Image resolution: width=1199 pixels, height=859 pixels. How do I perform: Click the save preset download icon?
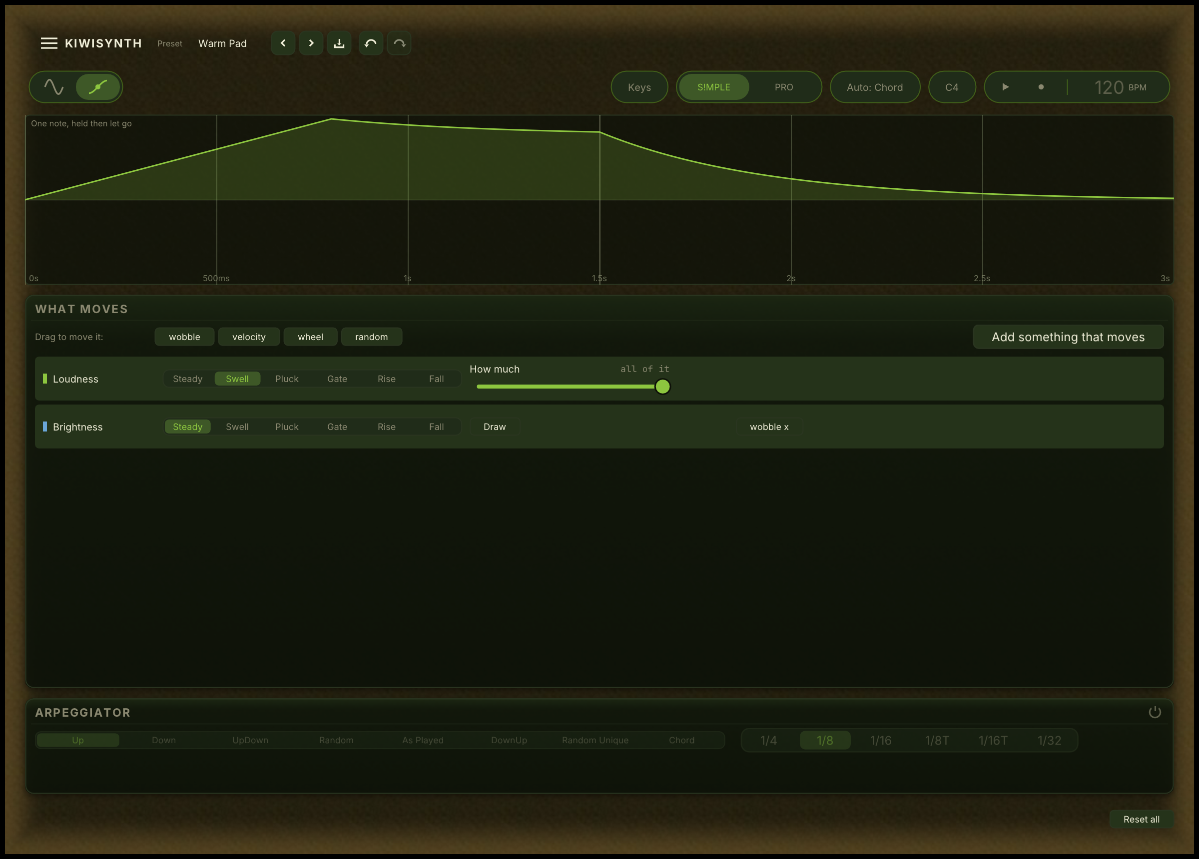339,43
